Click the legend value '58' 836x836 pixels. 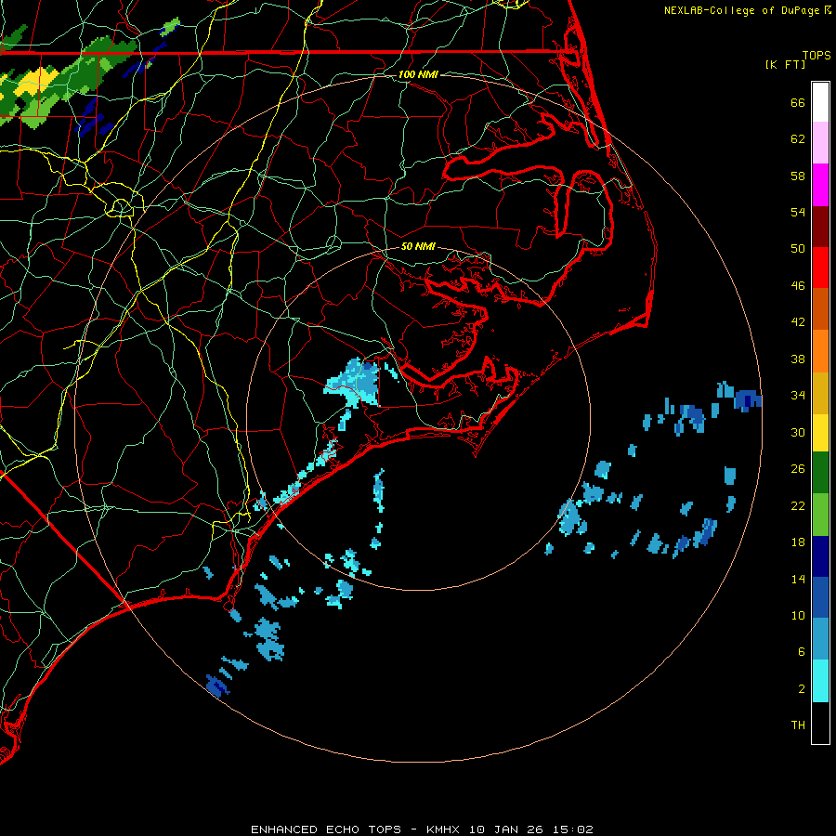(x=798, y=176)
